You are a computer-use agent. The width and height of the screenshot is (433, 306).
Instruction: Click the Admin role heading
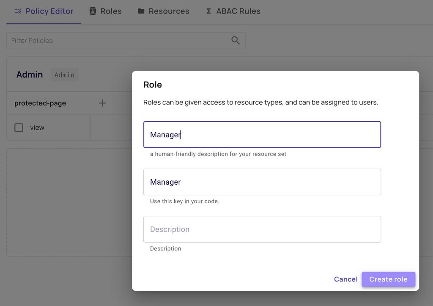tap(30, 74)
